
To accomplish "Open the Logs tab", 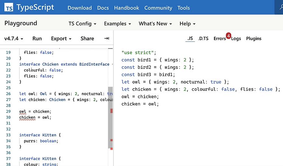I will (x=236, y=38).
